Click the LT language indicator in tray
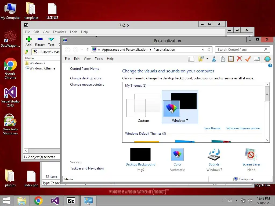Screen dimensions: 275x206 [224, 200]
